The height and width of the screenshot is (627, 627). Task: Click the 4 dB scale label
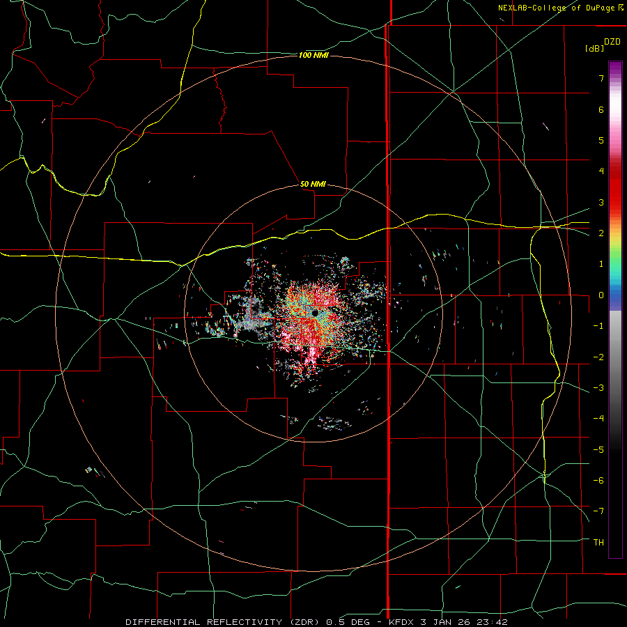click(601, 171)
